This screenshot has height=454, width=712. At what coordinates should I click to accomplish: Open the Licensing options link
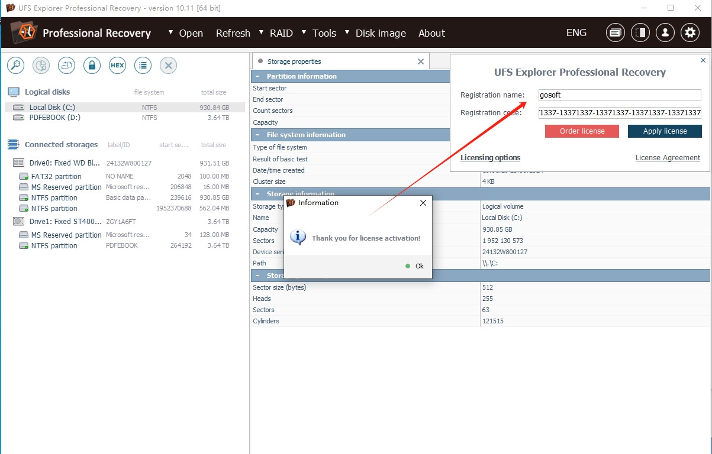point(490,158)
